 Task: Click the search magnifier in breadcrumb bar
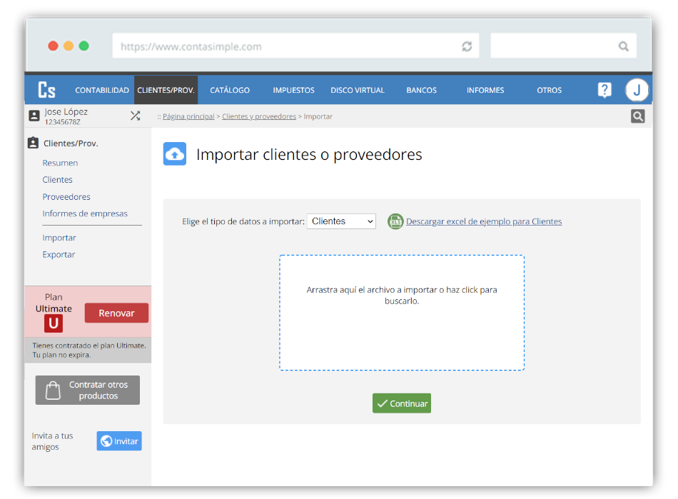click(x=637, y=116)
